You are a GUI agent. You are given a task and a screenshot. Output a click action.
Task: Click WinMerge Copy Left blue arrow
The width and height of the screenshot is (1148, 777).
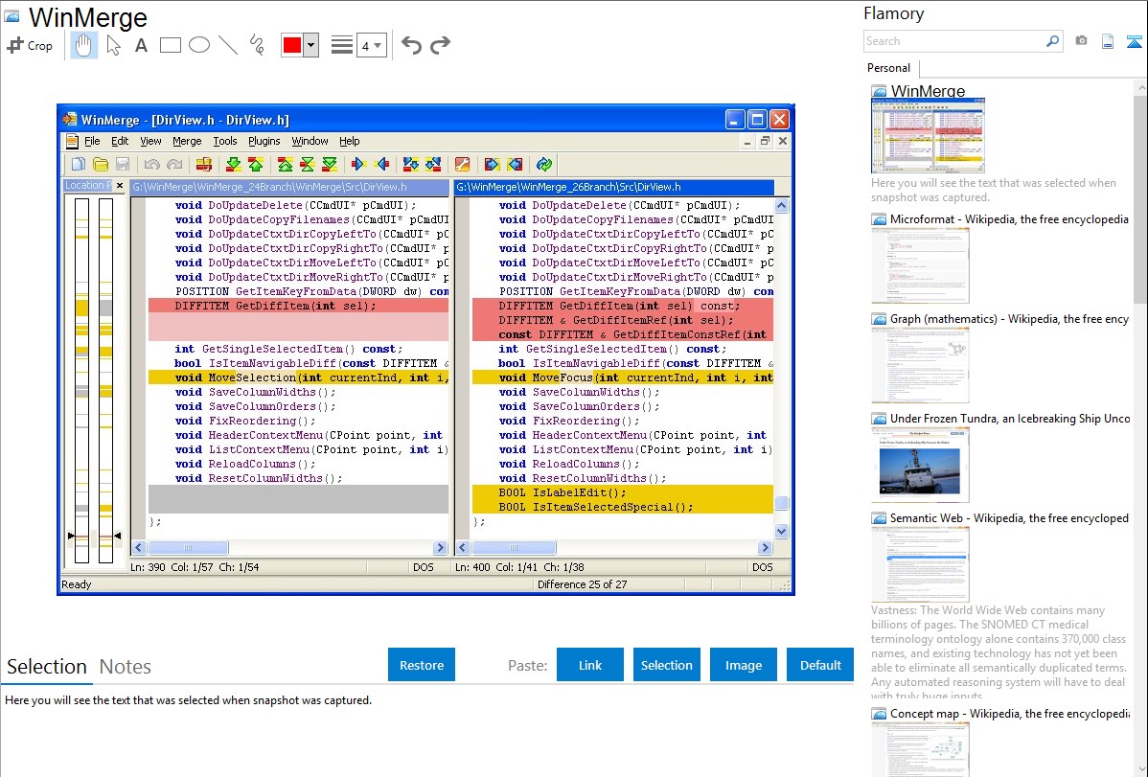(x=381, y=165)
